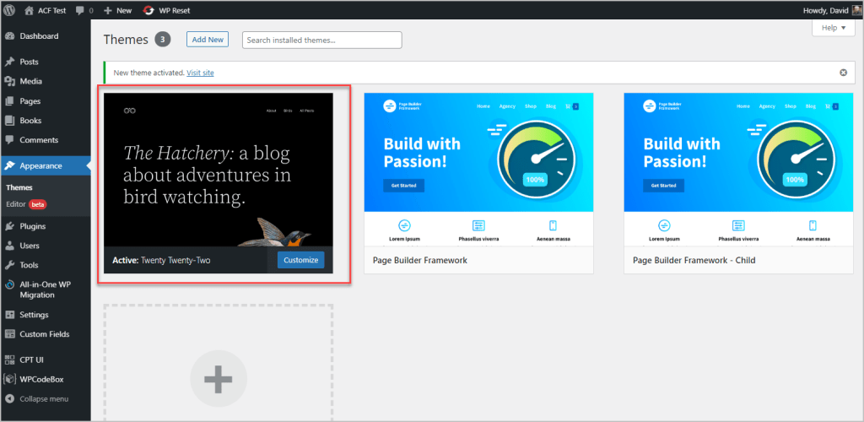Click the Media icon in sidebar
Viewport: 864px width, 422px height.
pos(9,82)
